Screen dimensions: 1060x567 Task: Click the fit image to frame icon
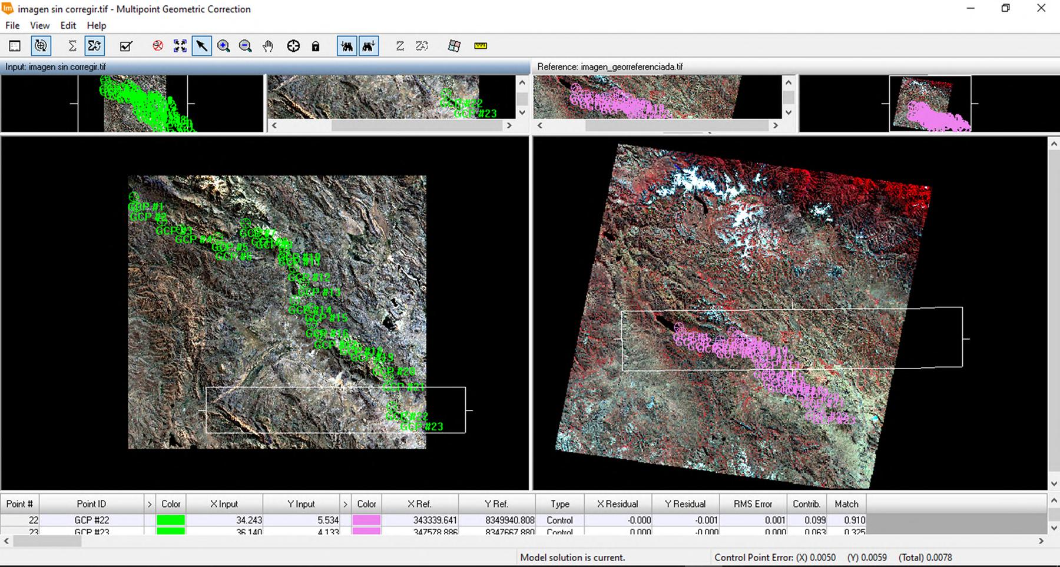[x=180, y=46]
